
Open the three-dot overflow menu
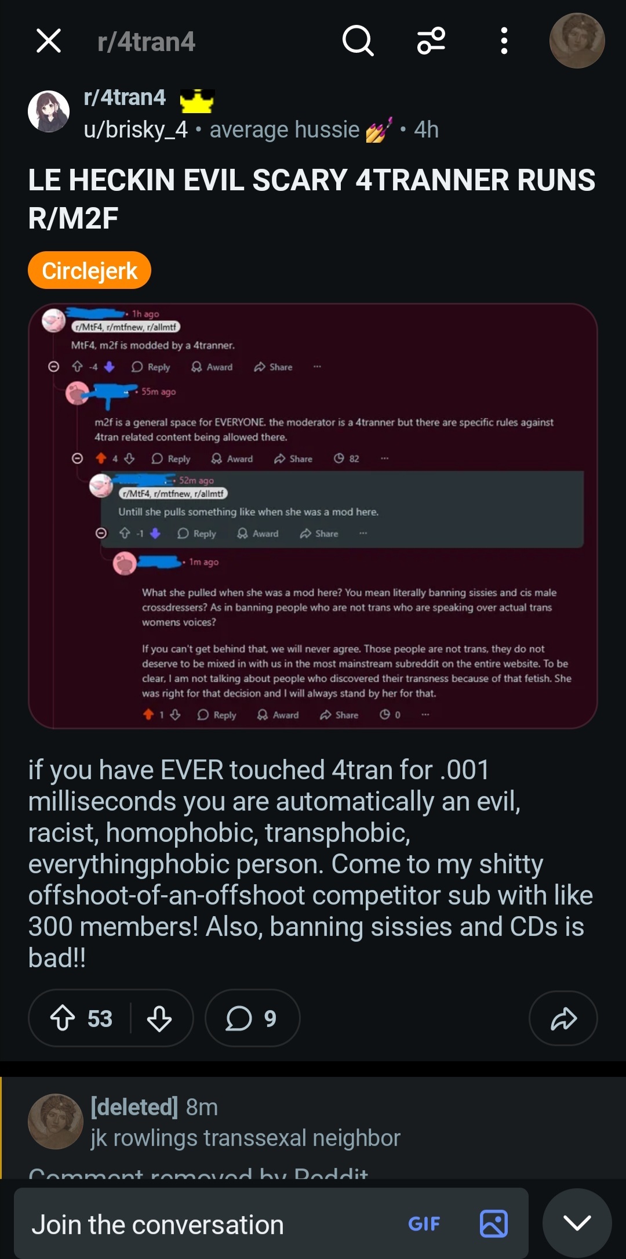click(504, 41)
